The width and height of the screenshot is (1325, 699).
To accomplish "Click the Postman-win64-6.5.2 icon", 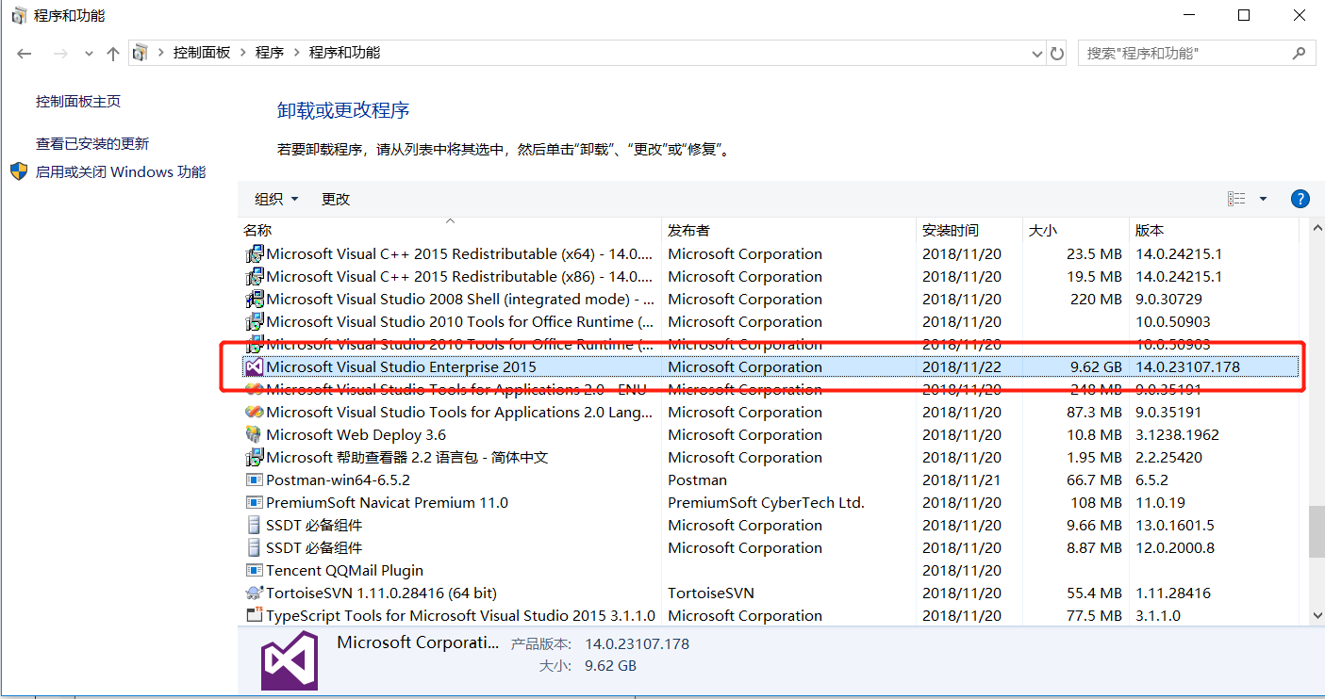I will pos(254,480).
